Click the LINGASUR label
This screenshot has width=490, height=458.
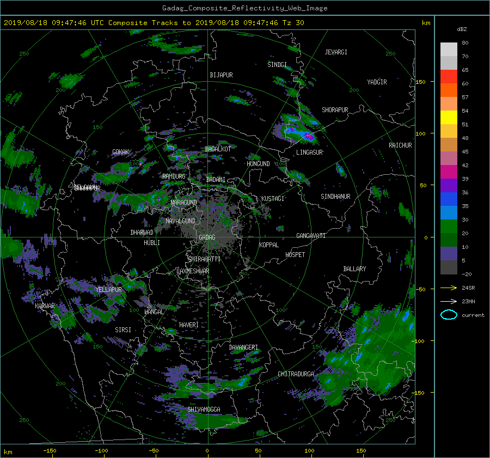click(x=309, y=152)
